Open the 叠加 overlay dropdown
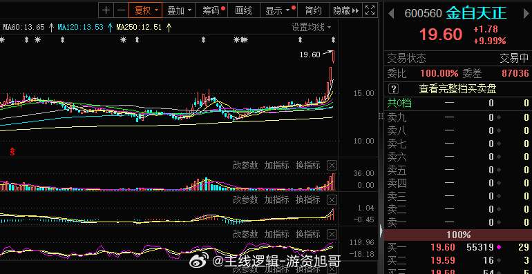The image size is (532, 274). [179, 10]
